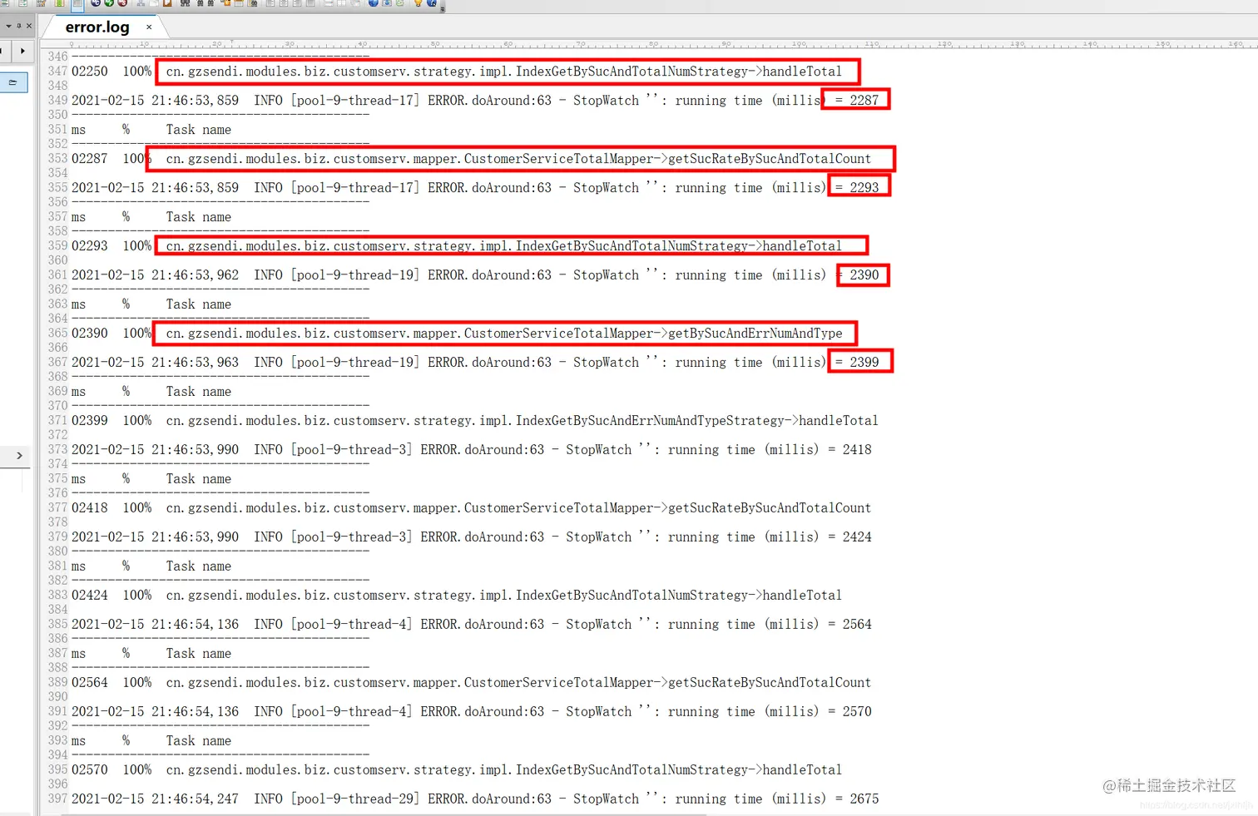Click line 383 handleTotal entry starting 02424

457,596
